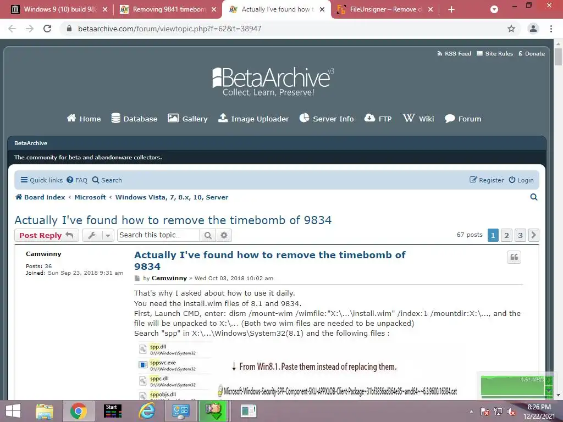Quote the first post with the quote icon
Image resolution: width=563 pixels, height=422 pixels.
tap(514, 257)
